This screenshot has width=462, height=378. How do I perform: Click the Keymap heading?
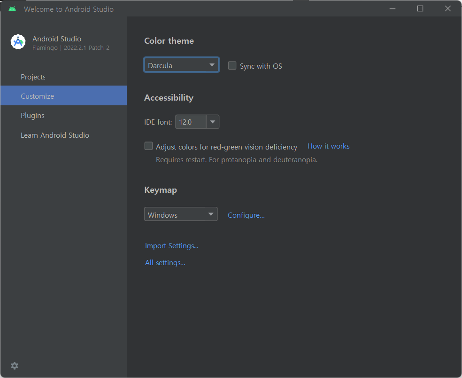(161, 190)
